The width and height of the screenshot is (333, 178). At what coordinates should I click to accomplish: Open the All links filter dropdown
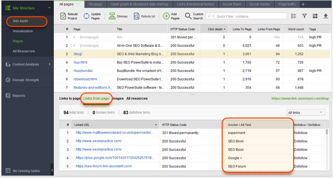pyautogui.click(x=305, y=113)
